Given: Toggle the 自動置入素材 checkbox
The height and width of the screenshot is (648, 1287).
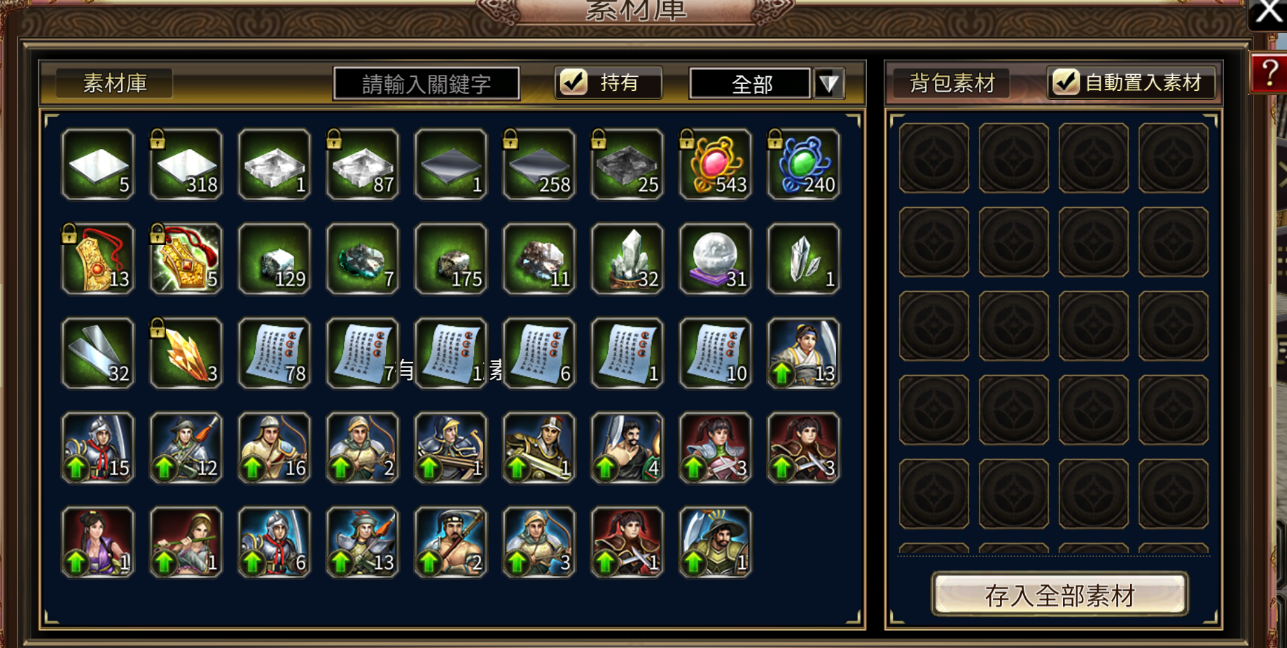Looking at the screenshot, I should (x=1066, y=83).
